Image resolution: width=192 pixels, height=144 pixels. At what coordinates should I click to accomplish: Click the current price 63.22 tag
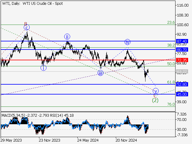[x=182, y=72]
